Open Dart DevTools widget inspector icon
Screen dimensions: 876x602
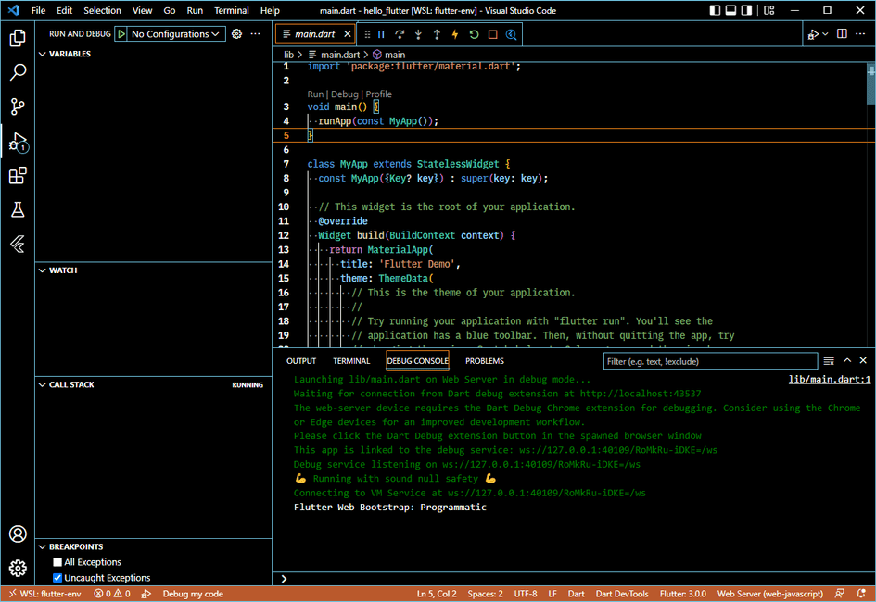pos(511,34)
